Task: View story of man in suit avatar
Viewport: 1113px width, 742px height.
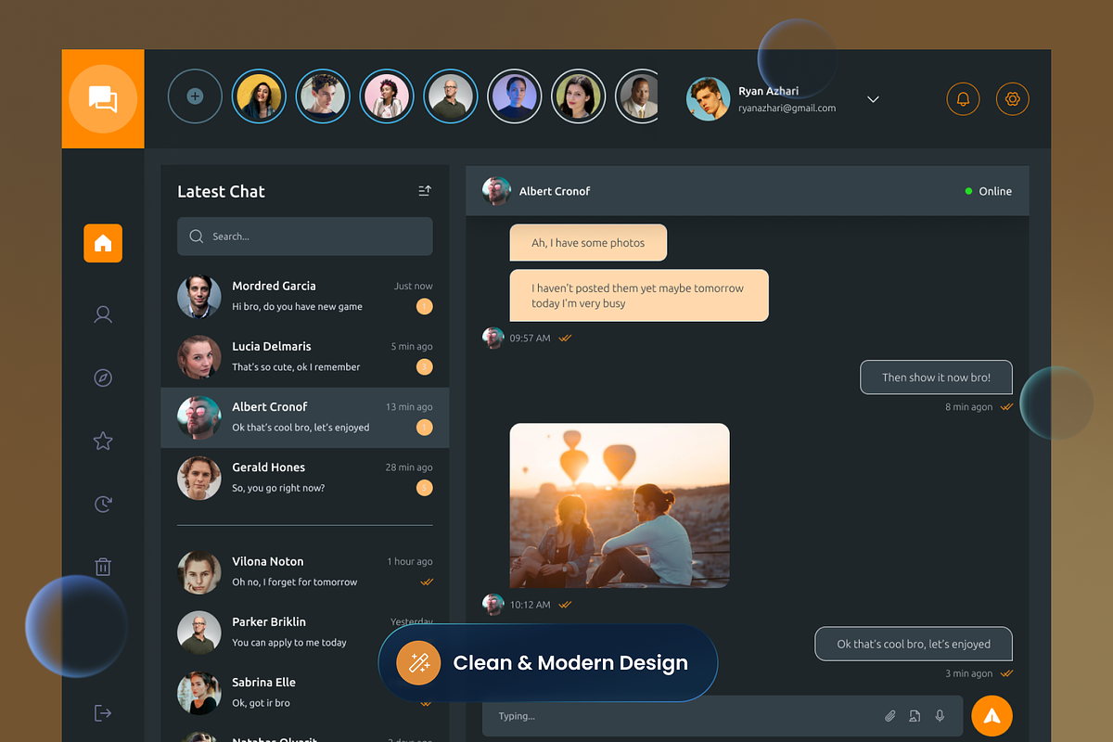Action: coord(637,96)
